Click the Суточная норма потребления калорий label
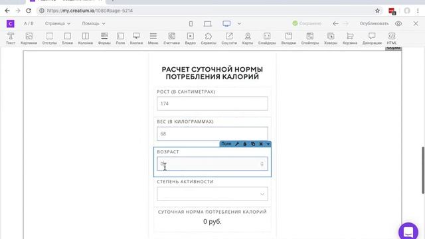 click(x=212, y=212)
